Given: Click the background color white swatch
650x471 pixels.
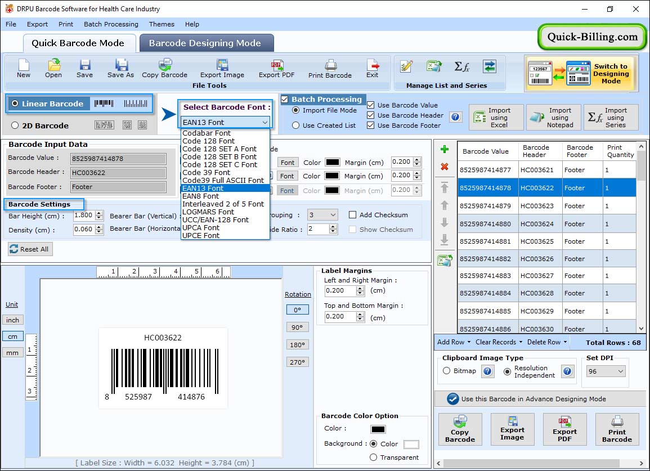Looking at the screenshot, I should pyautogui.click(x=411, y=444).
